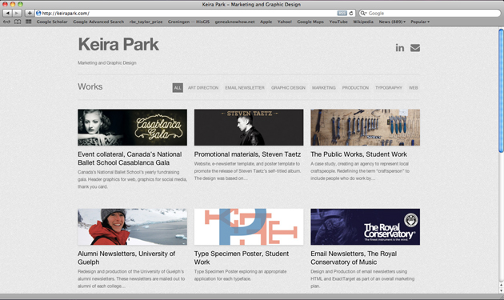Image resolution: width=504 pixels, height=300 pixels.
Task: Select the ALL works filter
Action: (178, 88)
